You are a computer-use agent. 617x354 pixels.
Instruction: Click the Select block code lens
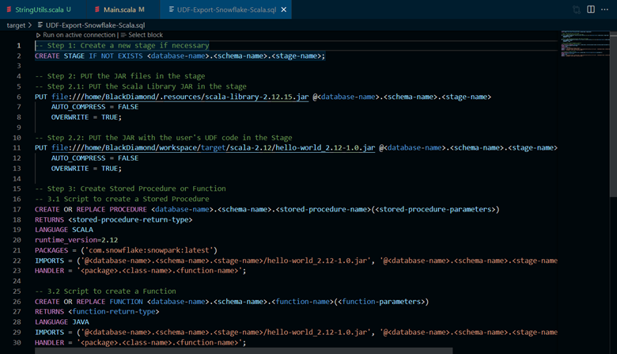pos(146,35)
